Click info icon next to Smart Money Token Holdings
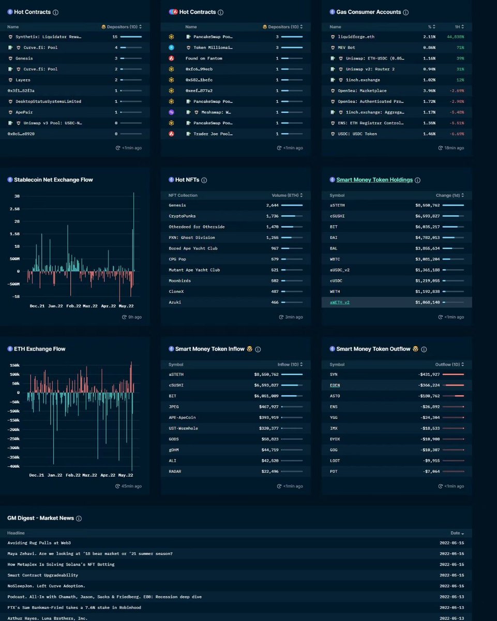This screenshot has width=497, height=621. pos(417,180)
